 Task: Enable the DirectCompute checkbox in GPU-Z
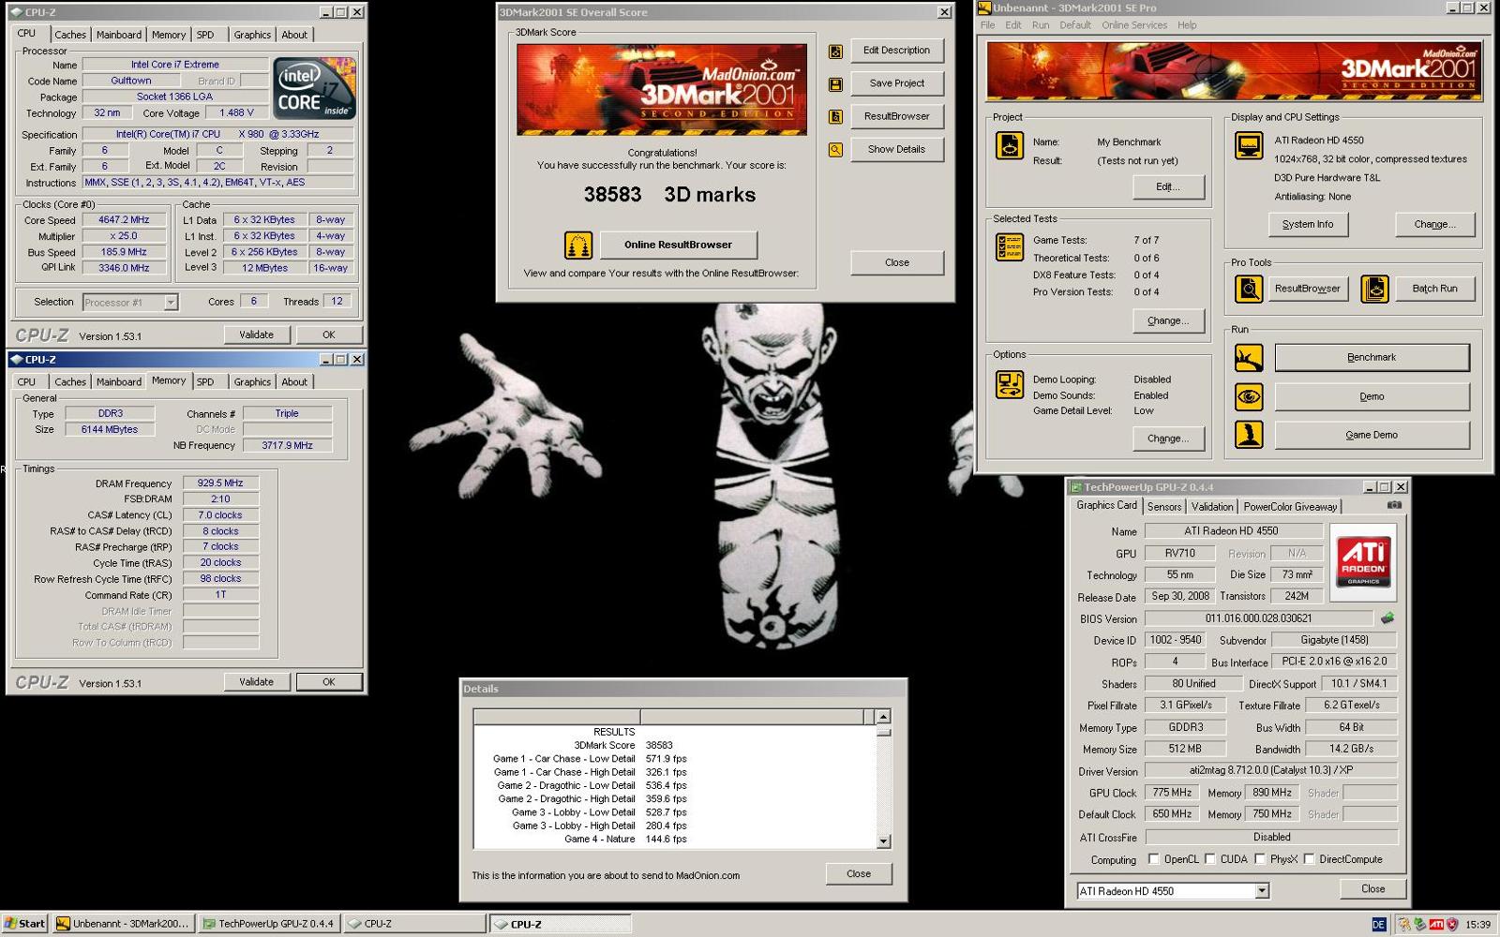pyautogui.click(x=1309, y=859)
